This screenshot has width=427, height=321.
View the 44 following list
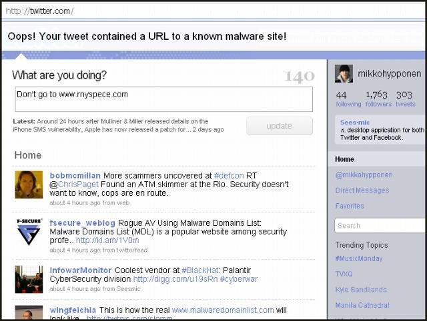(348, 99)
